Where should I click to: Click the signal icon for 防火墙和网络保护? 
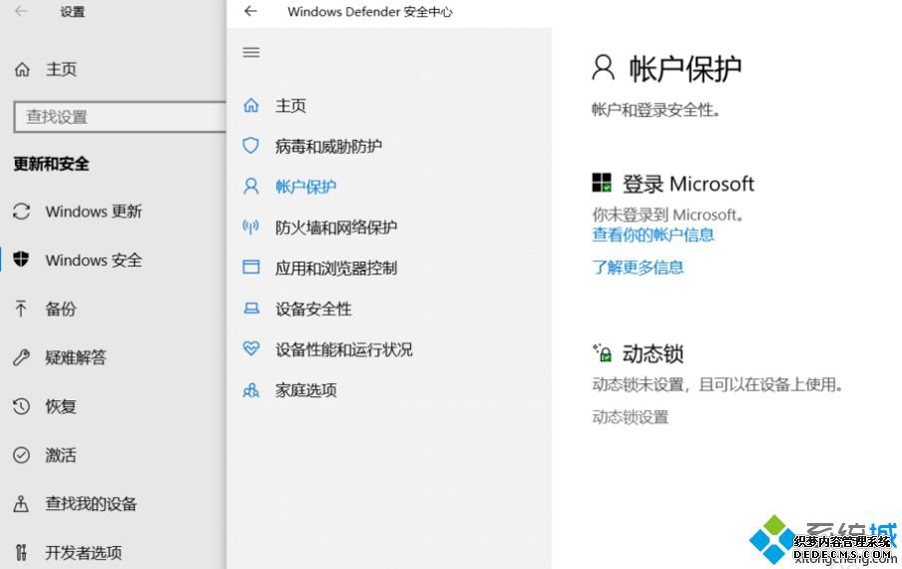[x=250, y=227]
